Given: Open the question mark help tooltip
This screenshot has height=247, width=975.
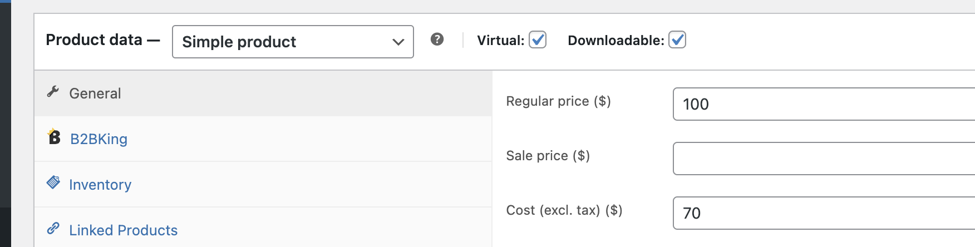Looking at the screenshot, I should 437,39.
